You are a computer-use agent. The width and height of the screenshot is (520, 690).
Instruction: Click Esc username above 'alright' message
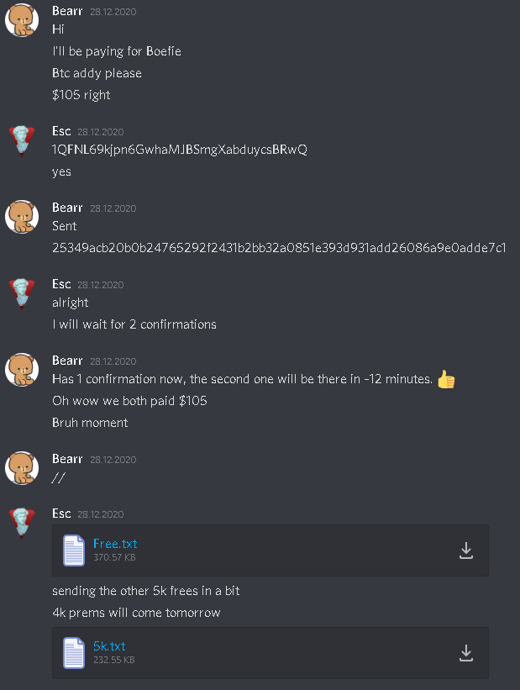pyautogui.click(x=61, y=284)
